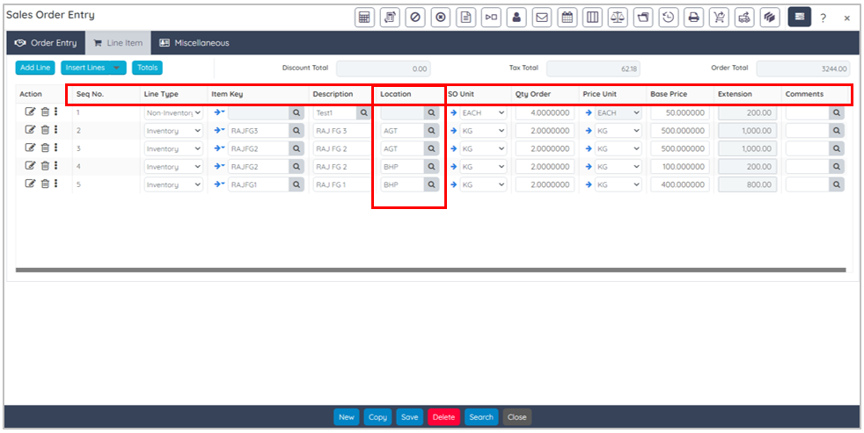864x433 pixels.
Task: Click the horizontal scrollbar below the grid
Action: pyautogui.click(x=430, y=270)
